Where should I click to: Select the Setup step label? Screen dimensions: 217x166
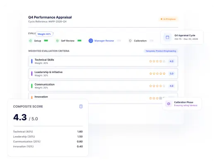[38, 41]
